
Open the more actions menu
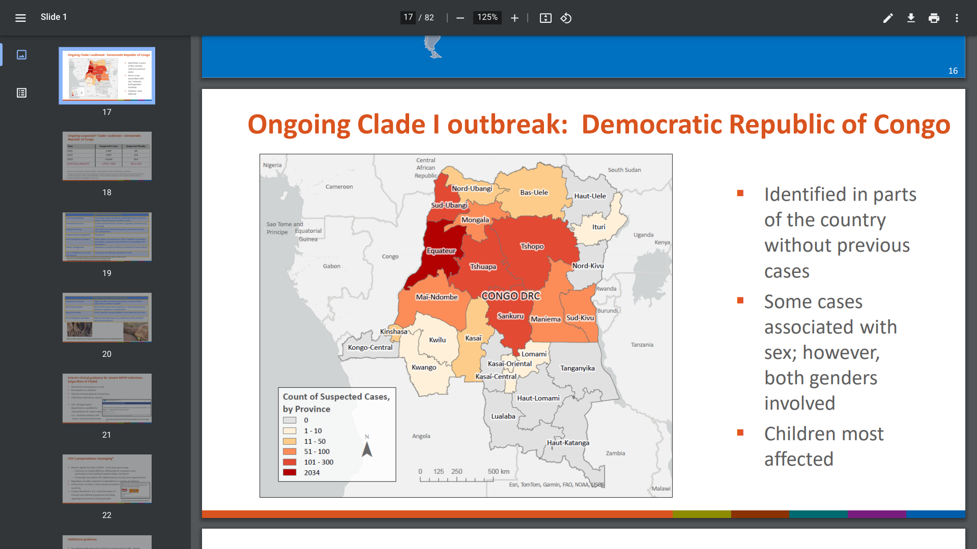pyautogui.click(x=957, y=18)
